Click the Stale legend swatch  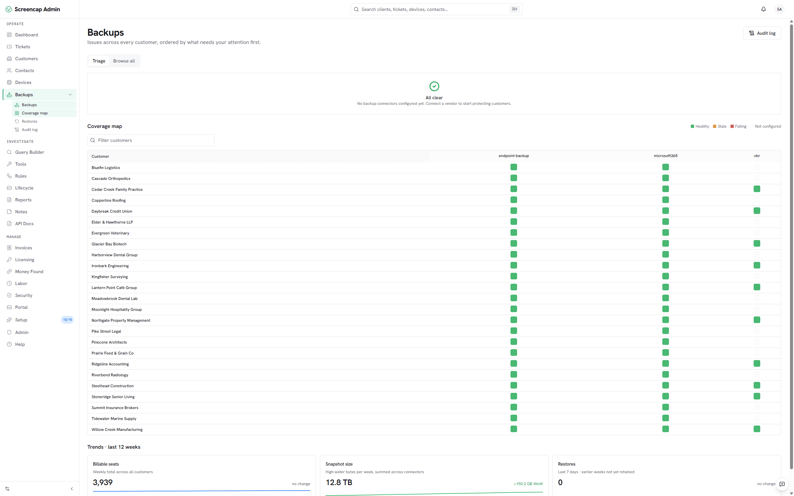pyautogui.click(x=715, y=126)
